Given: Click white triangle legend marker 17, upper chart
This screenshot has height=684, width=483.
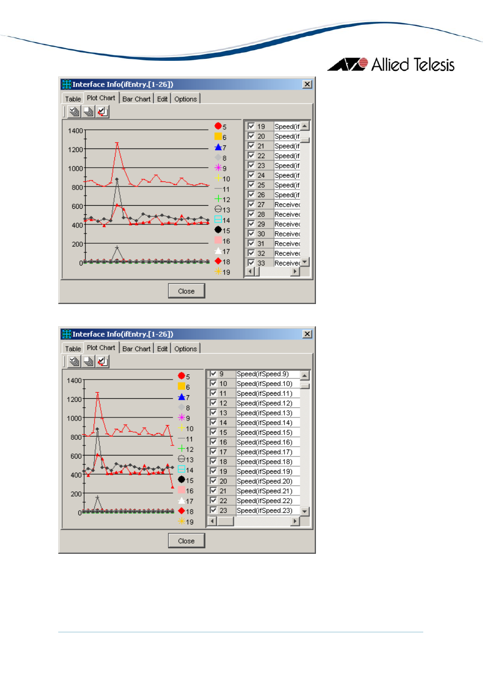Looking at the screenshot, I should click(x=218, y=250).
